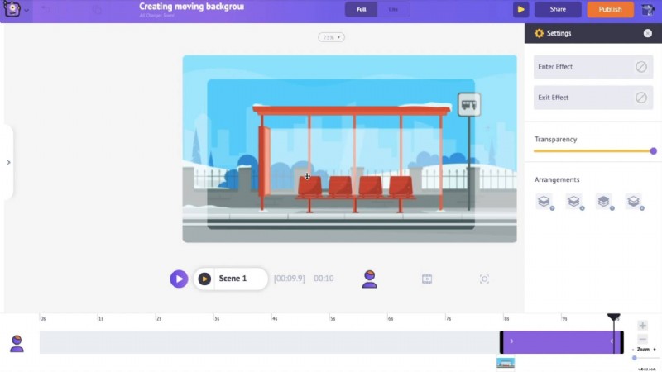The image size is (662, 372).
Task: Switch to Lite mode tab
Action: pyautogui.click(x=393, y=9)
